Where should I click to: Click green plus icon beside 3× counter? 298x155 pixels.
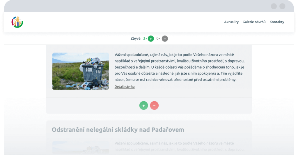tap(151, 39)
